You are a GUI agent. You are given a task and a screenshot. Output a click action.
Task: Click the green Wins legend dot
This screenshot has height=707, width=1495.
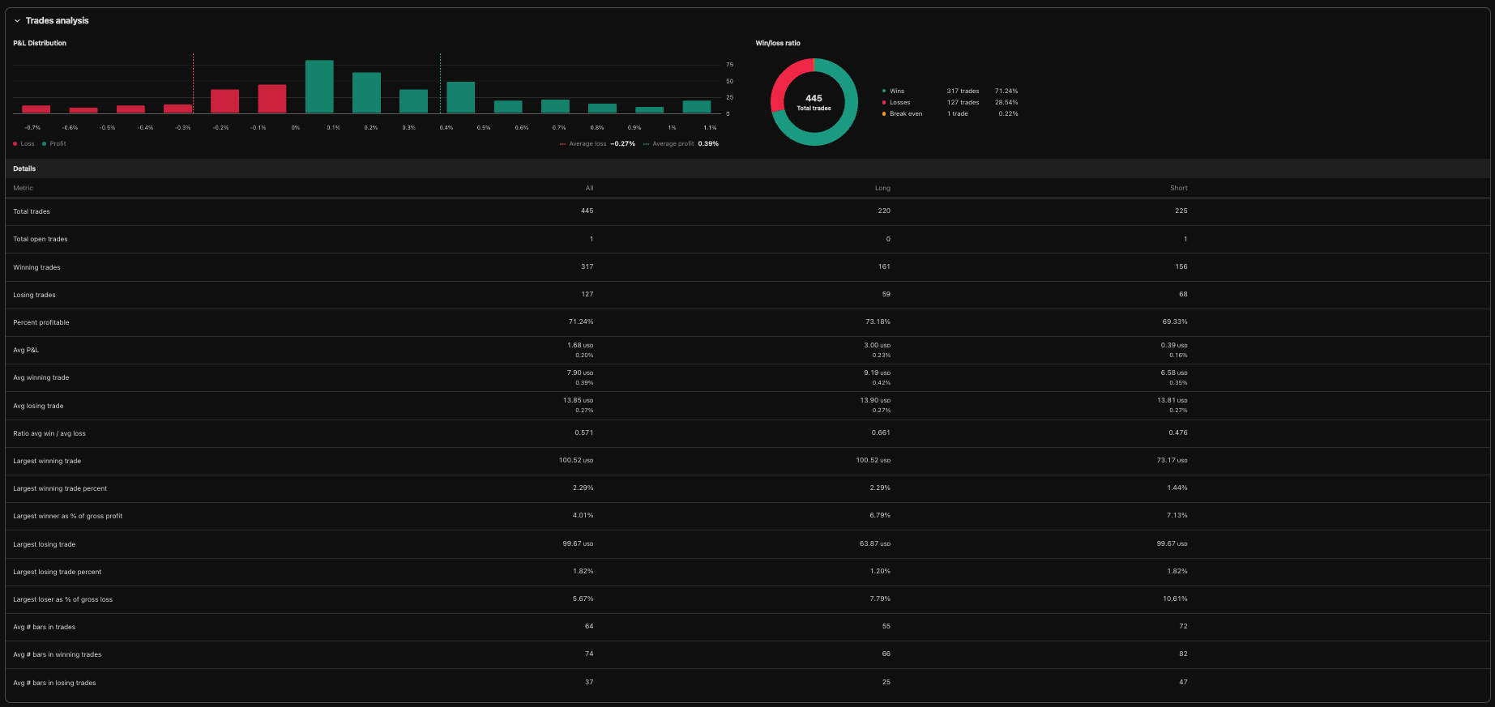point(884,92)
